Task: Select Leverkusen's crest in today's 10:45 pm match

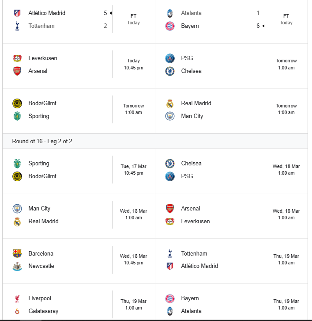Action: click(17, 58)
